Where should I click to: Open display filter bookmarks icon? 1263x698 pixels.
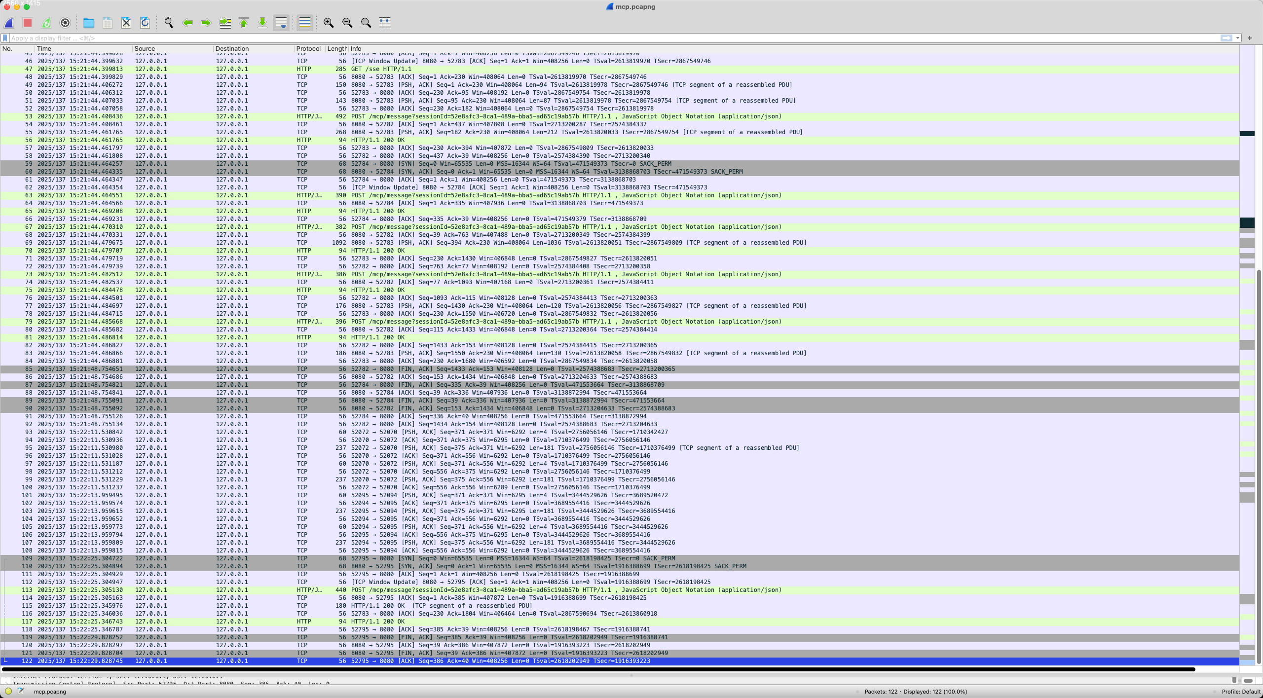pos(5,38)
